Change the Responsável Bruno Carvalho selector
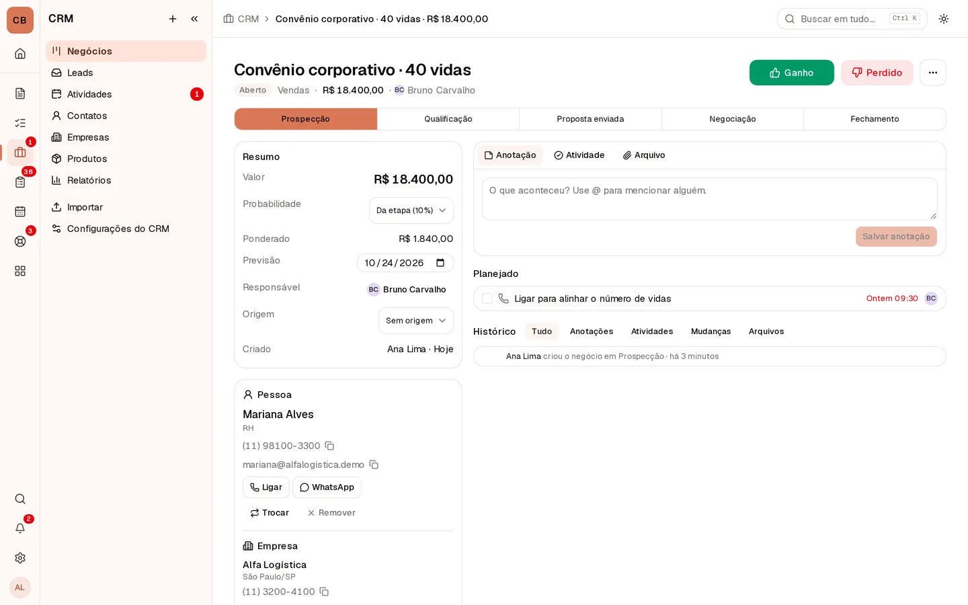Image resolution: width=968 pixels, height=605 pixels. [x=407, y=290]
